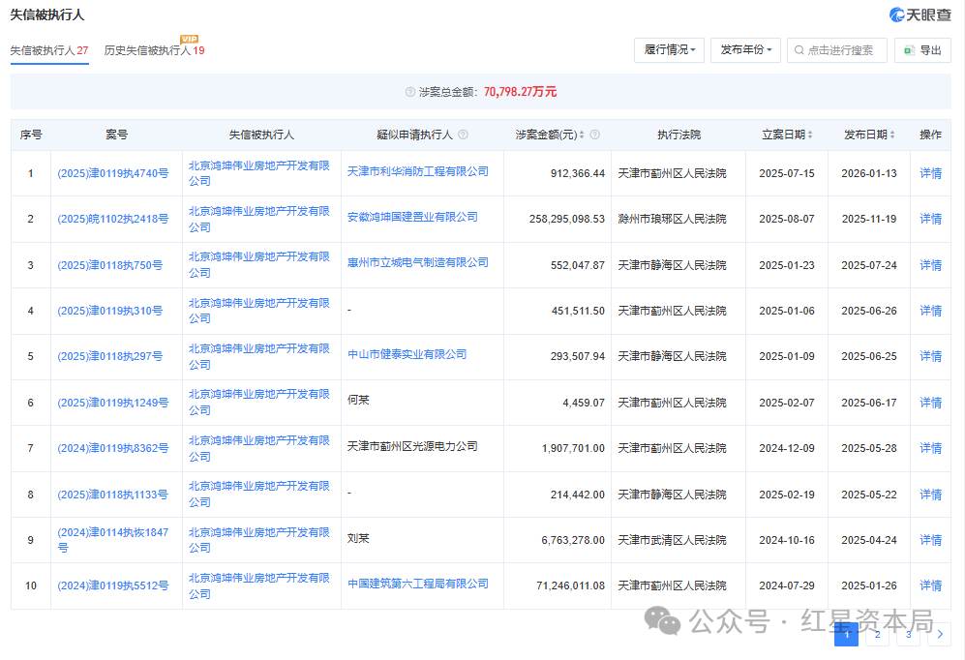Open case (2025)津0119执4740号

112,174
